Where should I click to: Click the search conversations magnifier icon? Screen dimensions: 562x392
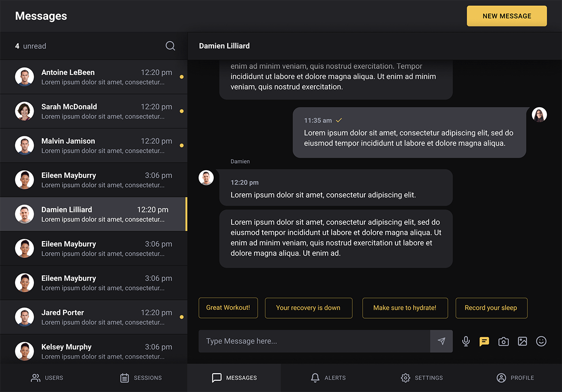coord(170,46)
